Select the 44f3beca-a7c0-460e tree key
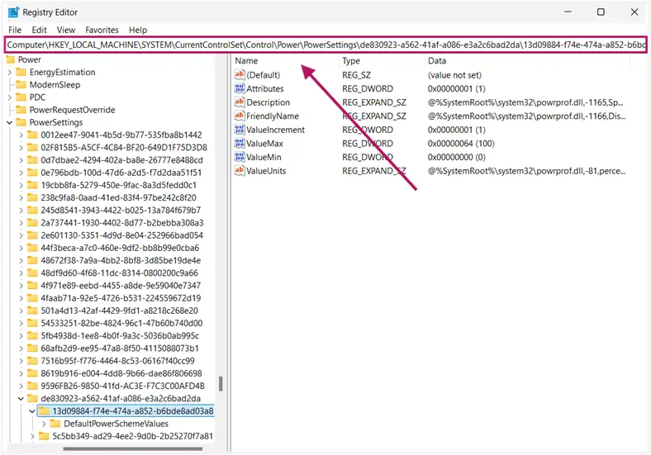 pyautogui.click(x=120, y=248)
